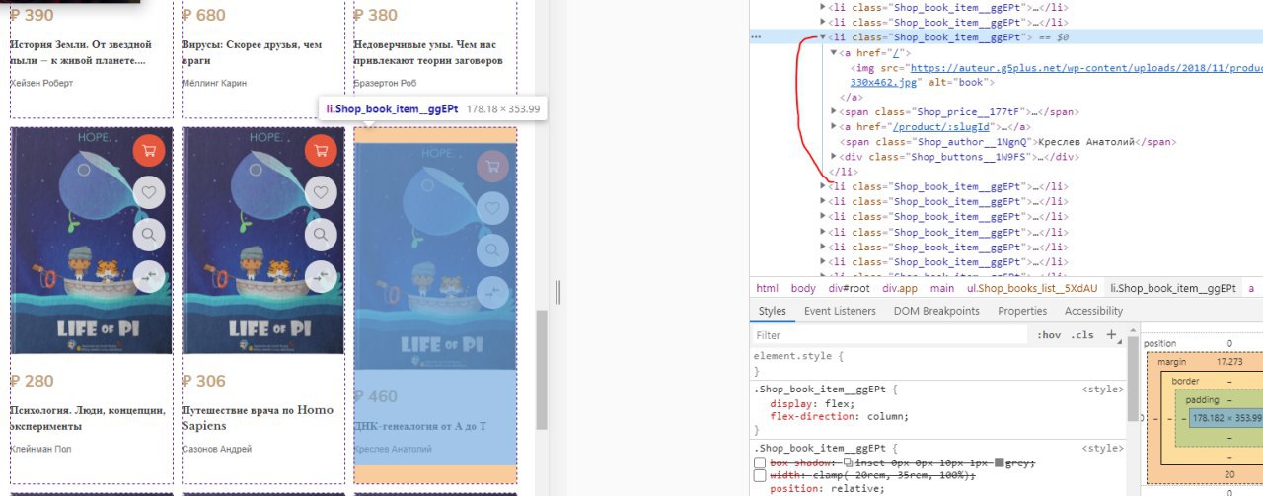This screenshot has height=496, width=1263.
Task: Open 'История Земли' book title link
Action: click(81, 52)
